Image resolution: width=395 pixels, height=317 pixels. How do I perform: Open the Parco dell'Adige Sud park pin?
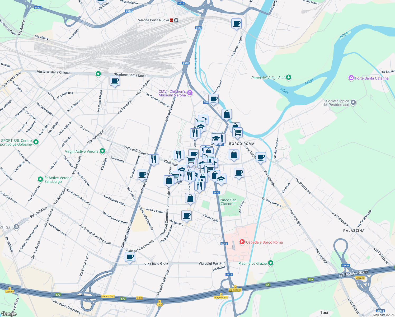tap(289, 77)
